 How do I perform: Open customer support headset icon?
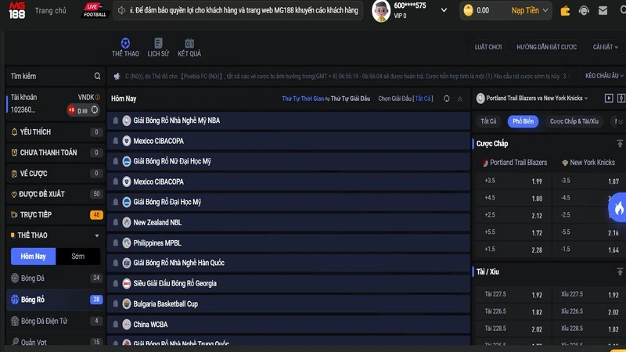(584, 10)
